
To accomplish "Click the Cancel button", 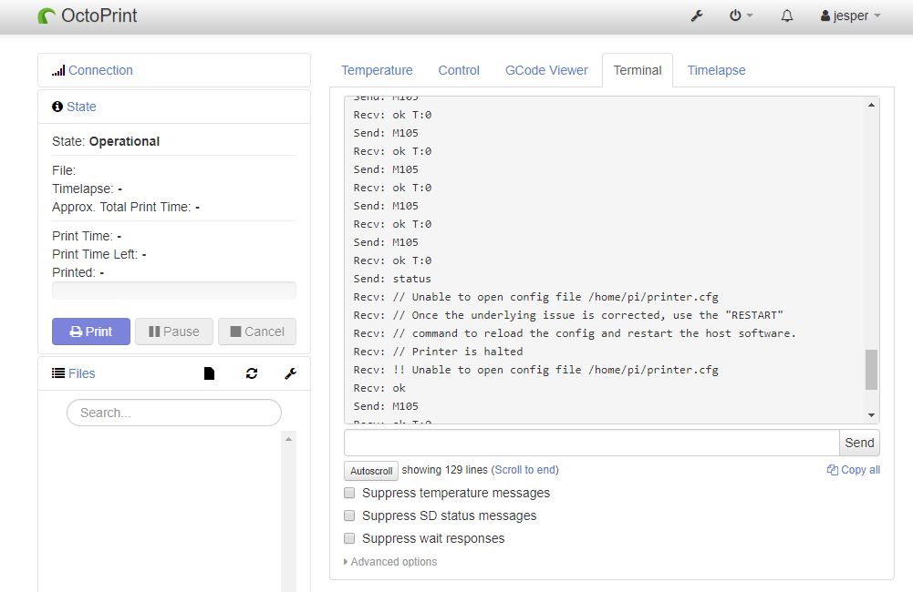I will (257, 332).
